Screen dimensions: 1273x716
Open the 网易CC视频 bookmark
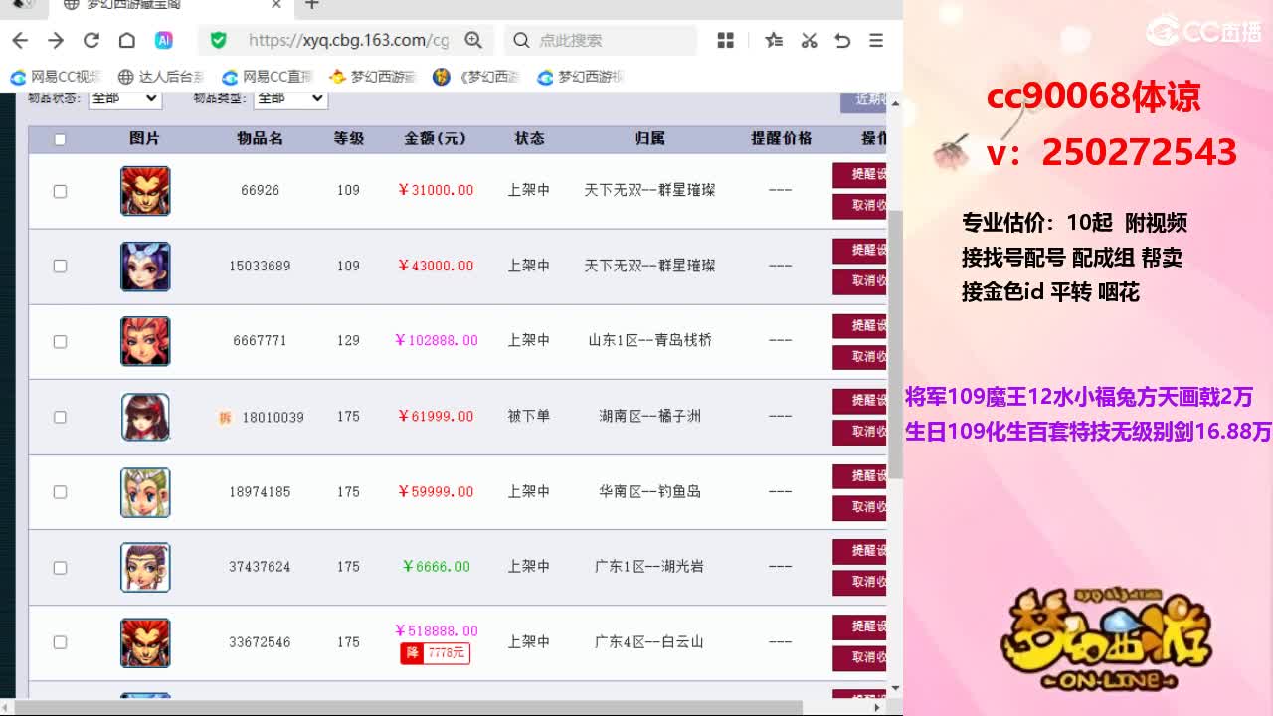(56, 77)
